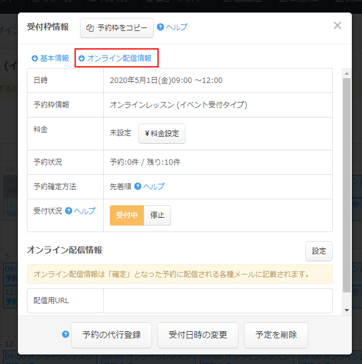
Task: Jump to the 基本情報 section
Action: (54, 58)
